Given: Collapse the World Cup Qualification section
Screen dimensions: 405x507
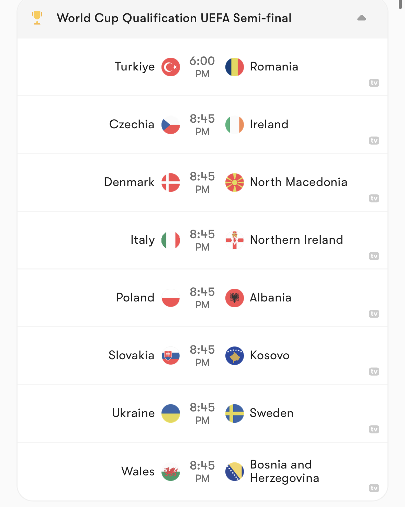Looking at the screenshot, I should tap(361, 18).
